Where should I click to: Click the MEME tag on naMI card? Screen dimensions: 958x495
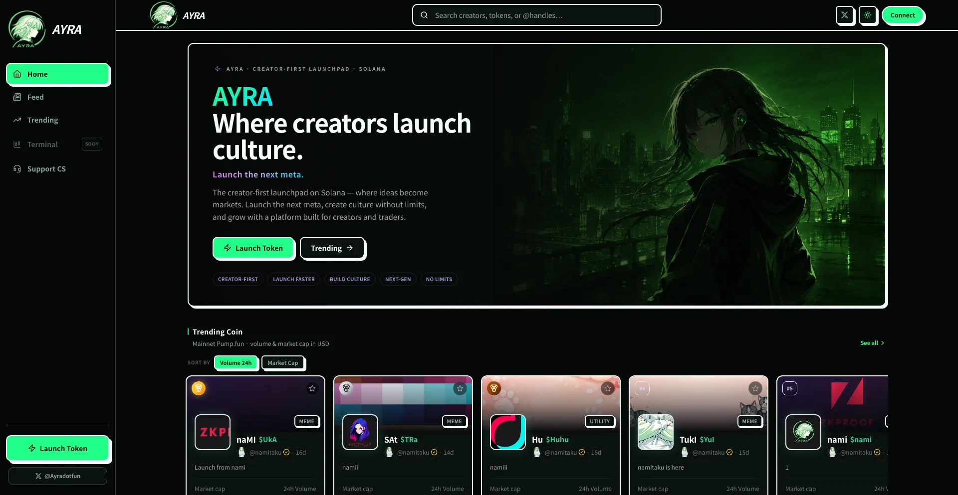pos(307,421)
